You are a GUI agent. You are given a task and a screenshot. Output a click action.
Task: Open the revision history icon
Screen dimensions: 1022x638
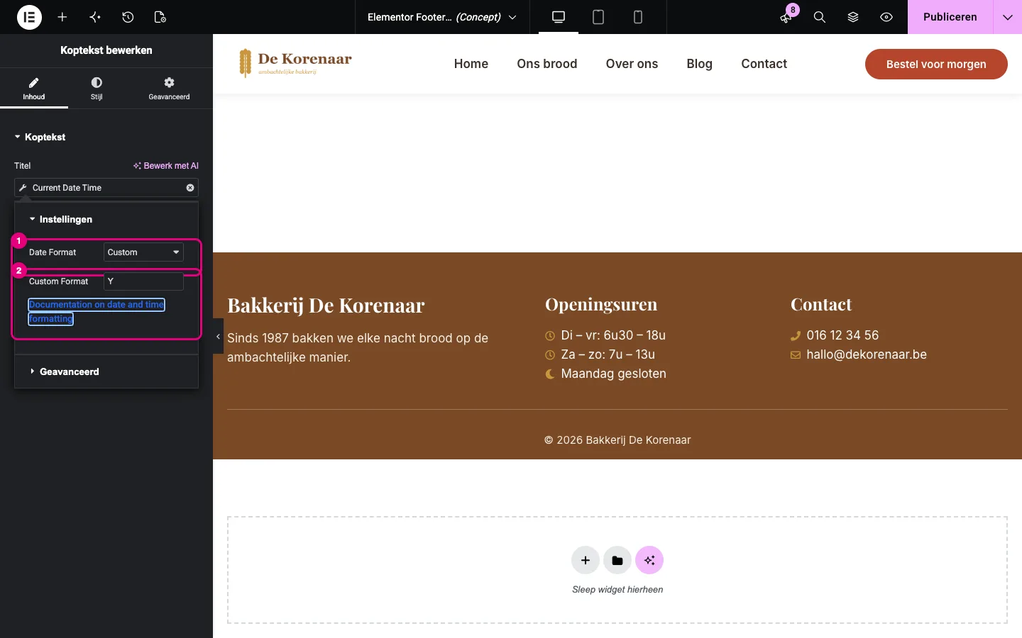pos(128,17)
